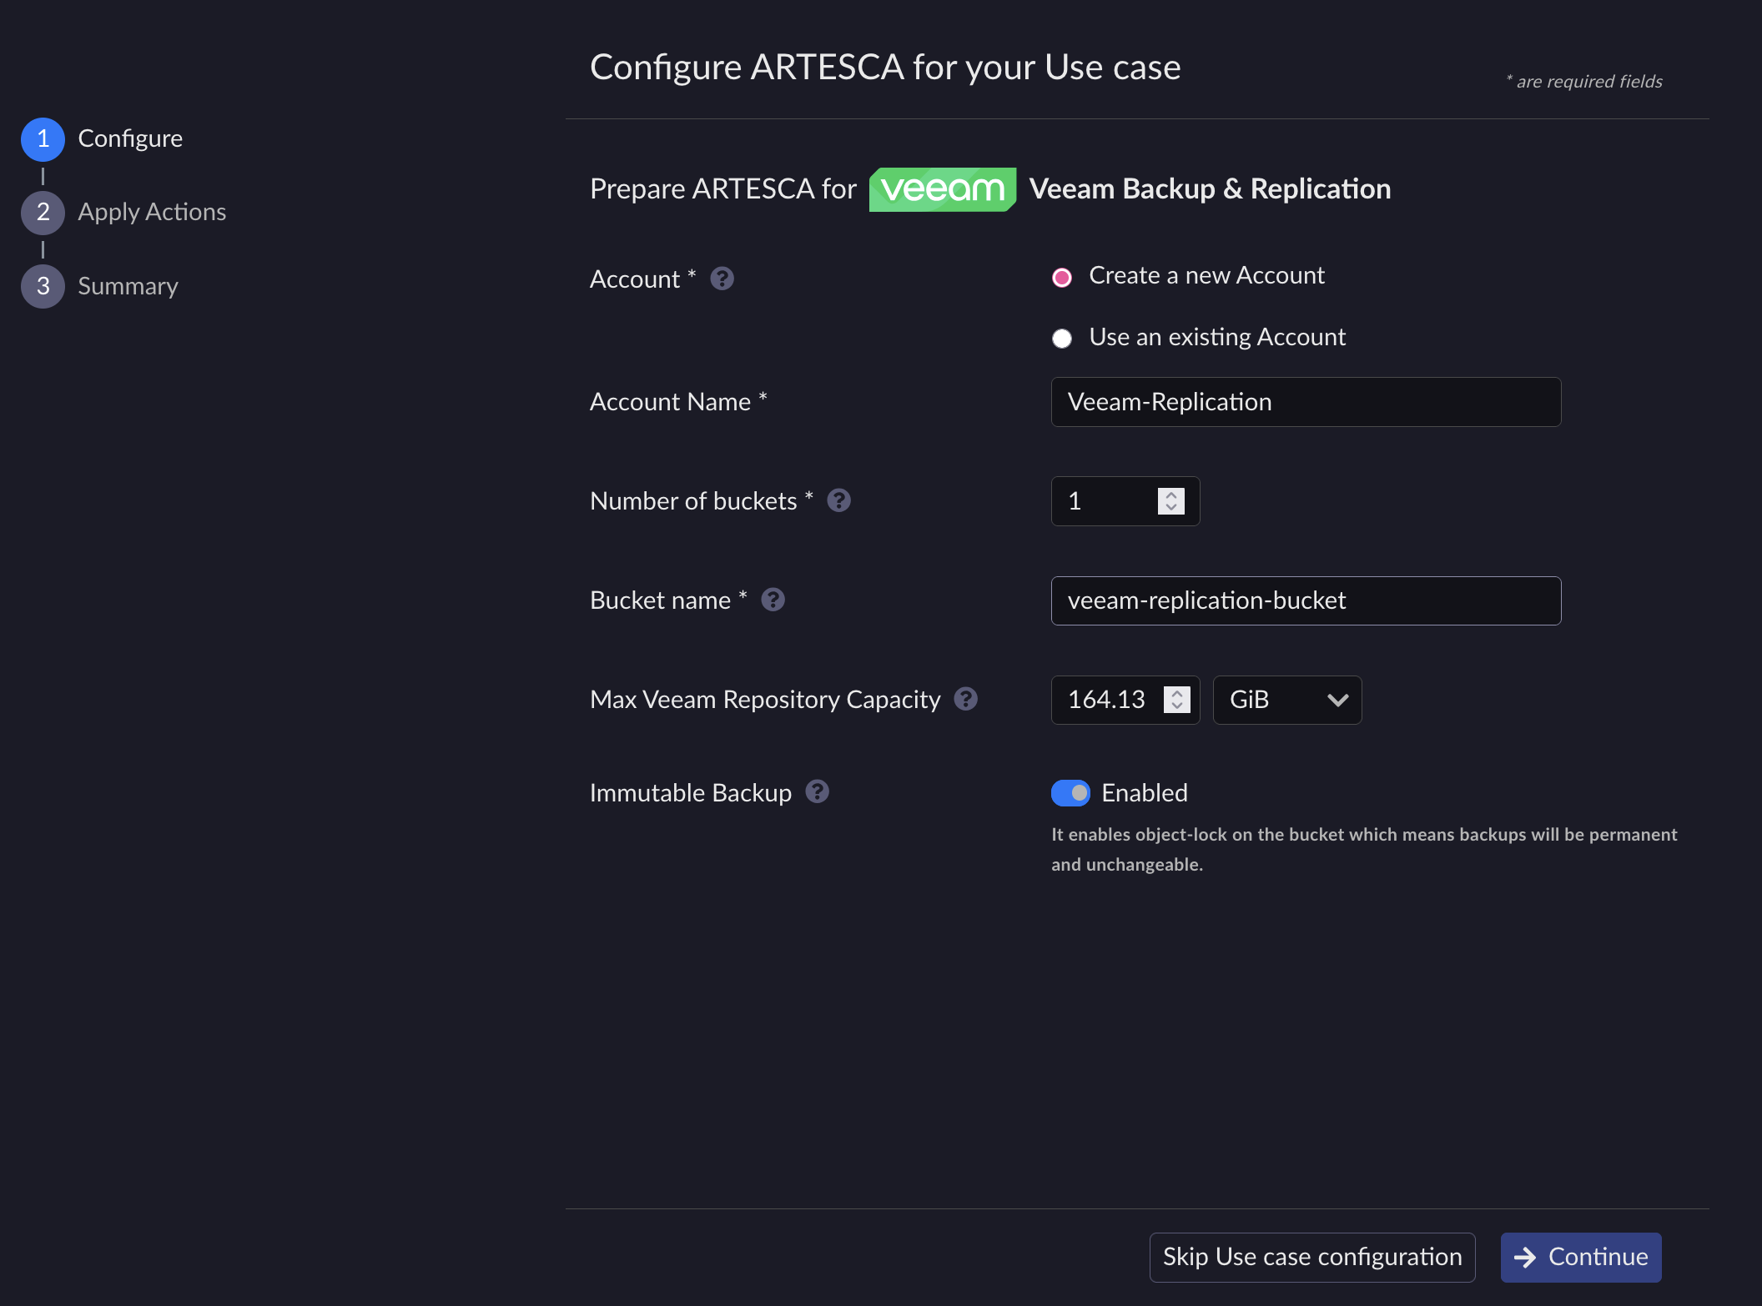
Task: Open Max Veeam Repository Capacity help tooltip
Action: (965, 699)
